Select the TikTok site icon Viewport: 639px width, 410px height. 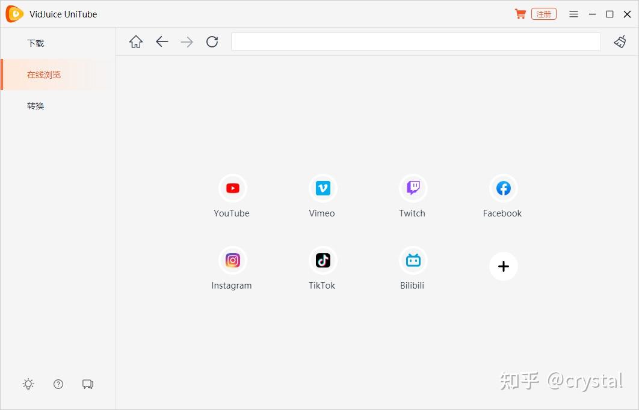tap(323, 260)
